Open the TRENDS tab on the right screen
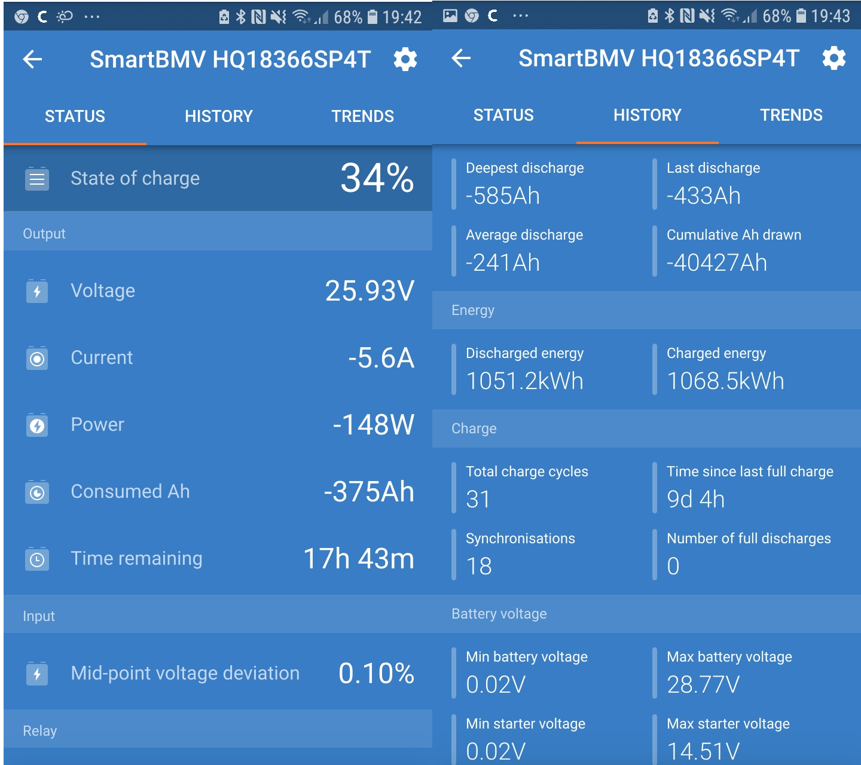 pos(791,115)
